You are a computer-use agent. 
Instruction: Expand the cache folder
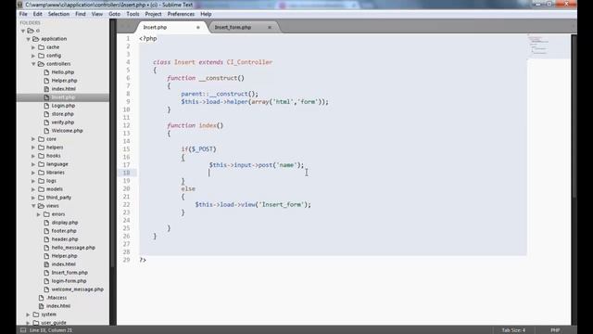[x=33, y=47]
